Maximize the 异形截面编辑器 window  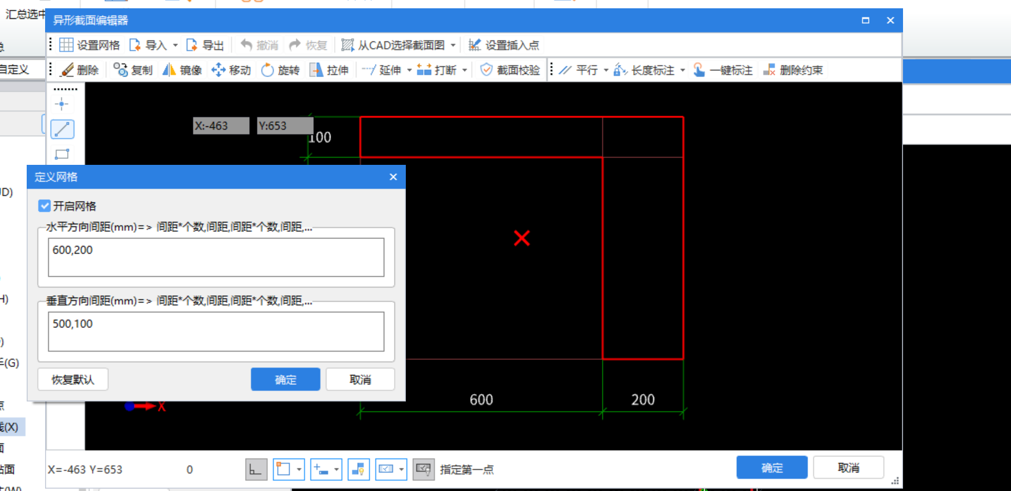pos(866,20)
